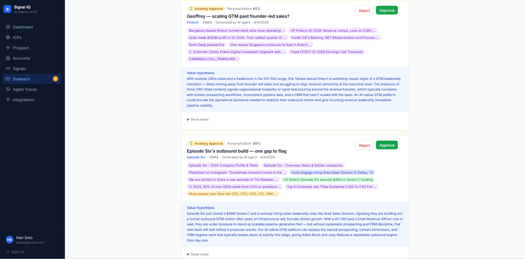
Task: Click the Rohit Deep posted this tag
Action: click(x=207, y=45)
